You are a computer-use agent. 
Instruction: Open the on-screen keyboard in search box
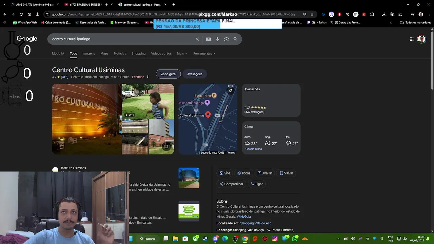[208, 39]
